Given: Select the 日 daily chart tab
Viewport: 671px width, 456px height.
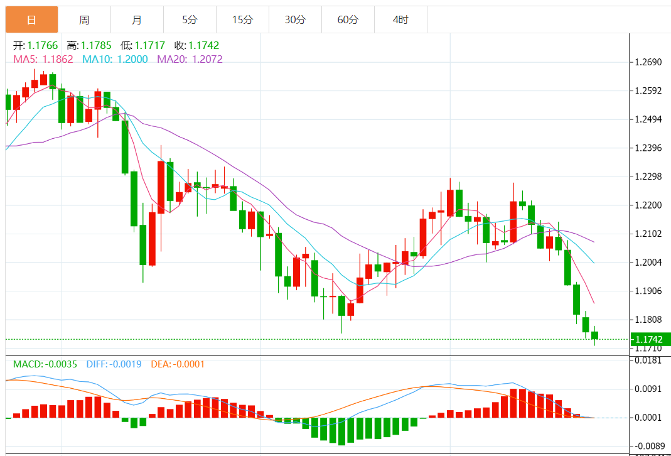Looking at the screenshot, I should (x=31, y=19).
